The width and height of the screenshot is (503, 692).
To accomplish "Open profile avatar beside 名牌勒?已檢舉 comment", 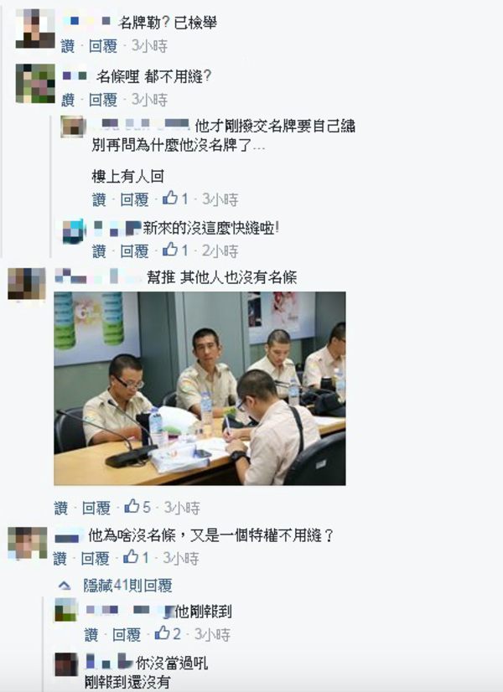I will coord(35,28).
